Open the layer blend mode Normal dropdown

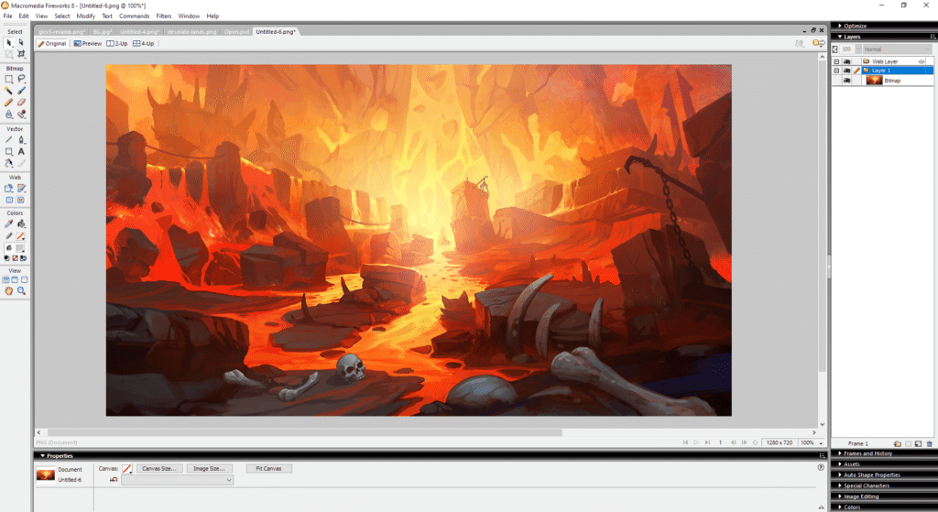(x=898, y=49)
